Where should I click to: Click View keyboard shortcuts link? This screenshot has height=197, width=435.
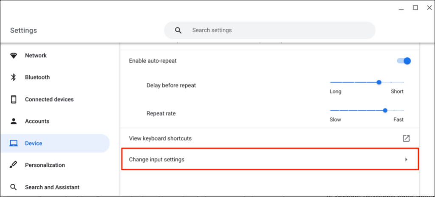click(x=160, y=138)
